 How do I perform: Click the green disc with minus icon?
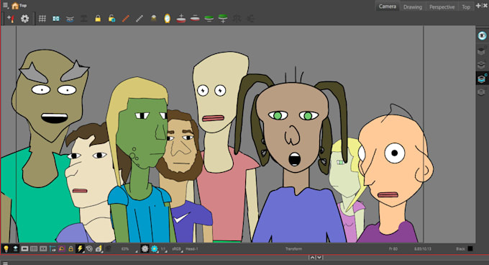coord(209,19)
